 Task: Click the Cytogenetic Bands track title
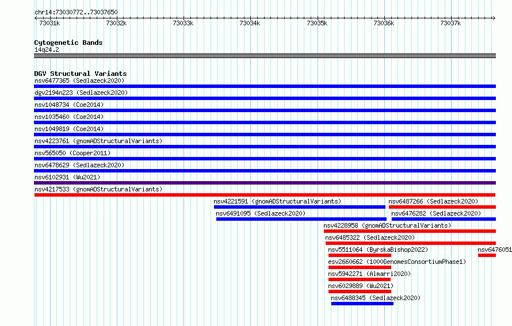pyautogui.click(x=68, y=43)
